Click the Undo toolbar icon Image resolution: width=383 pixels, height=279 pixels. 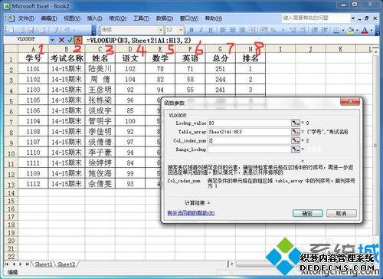[67, 30]
